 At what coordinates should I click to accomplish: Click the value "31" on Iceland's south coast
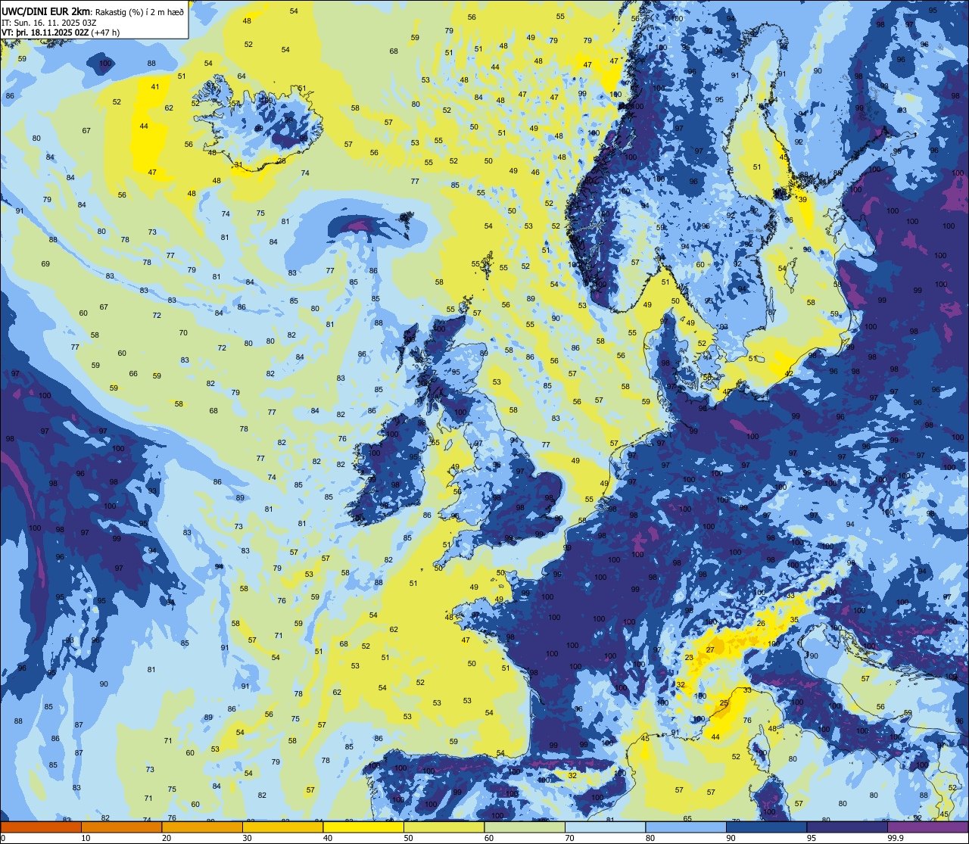pyautogui.click(x=238, y=164)
